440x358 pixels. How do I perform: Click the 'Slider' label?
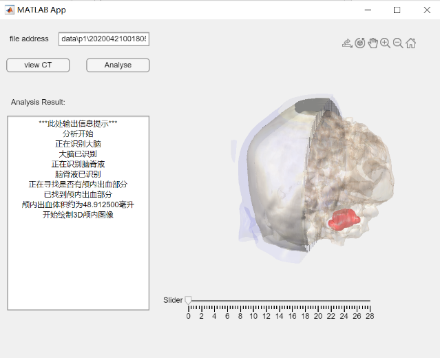[x=173, y=300]
